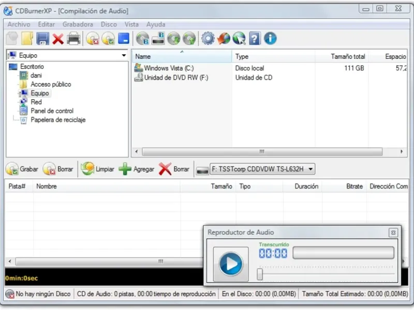Click the Nombre column header in track list
414x310 pixels.
[107, 187]
